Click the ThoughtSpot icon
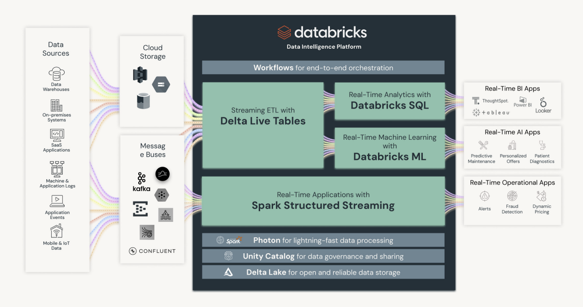The image size is (583, 307). coord(477,101)
